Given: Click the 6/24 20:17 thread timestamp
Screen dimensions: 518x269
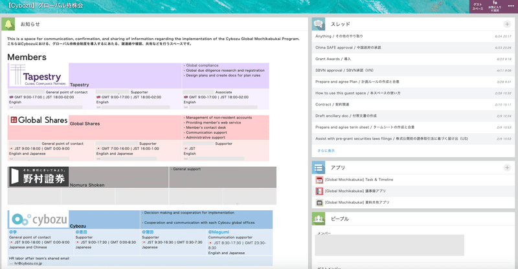Looking at the screenshot, I should (x=503, y=36).
